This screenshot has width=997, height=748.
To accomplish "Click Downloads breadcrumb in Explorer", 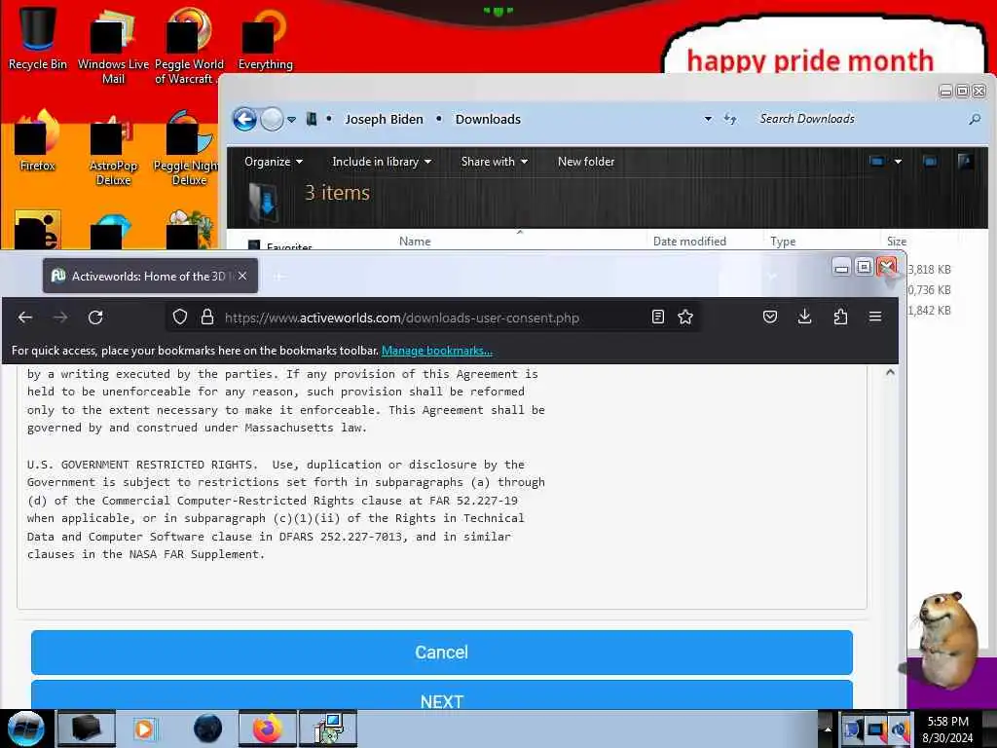I will click(x=488, y=119).
